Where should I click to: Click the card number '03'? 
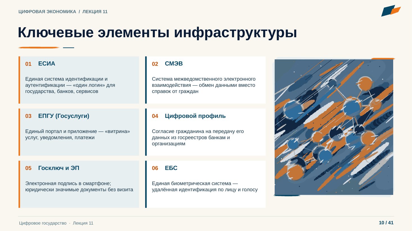[x=28, y=116]
